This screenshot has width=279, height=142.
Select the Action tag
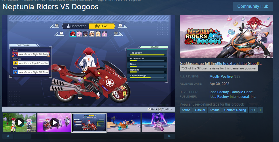pyautogui.click(x=186, y=110)
